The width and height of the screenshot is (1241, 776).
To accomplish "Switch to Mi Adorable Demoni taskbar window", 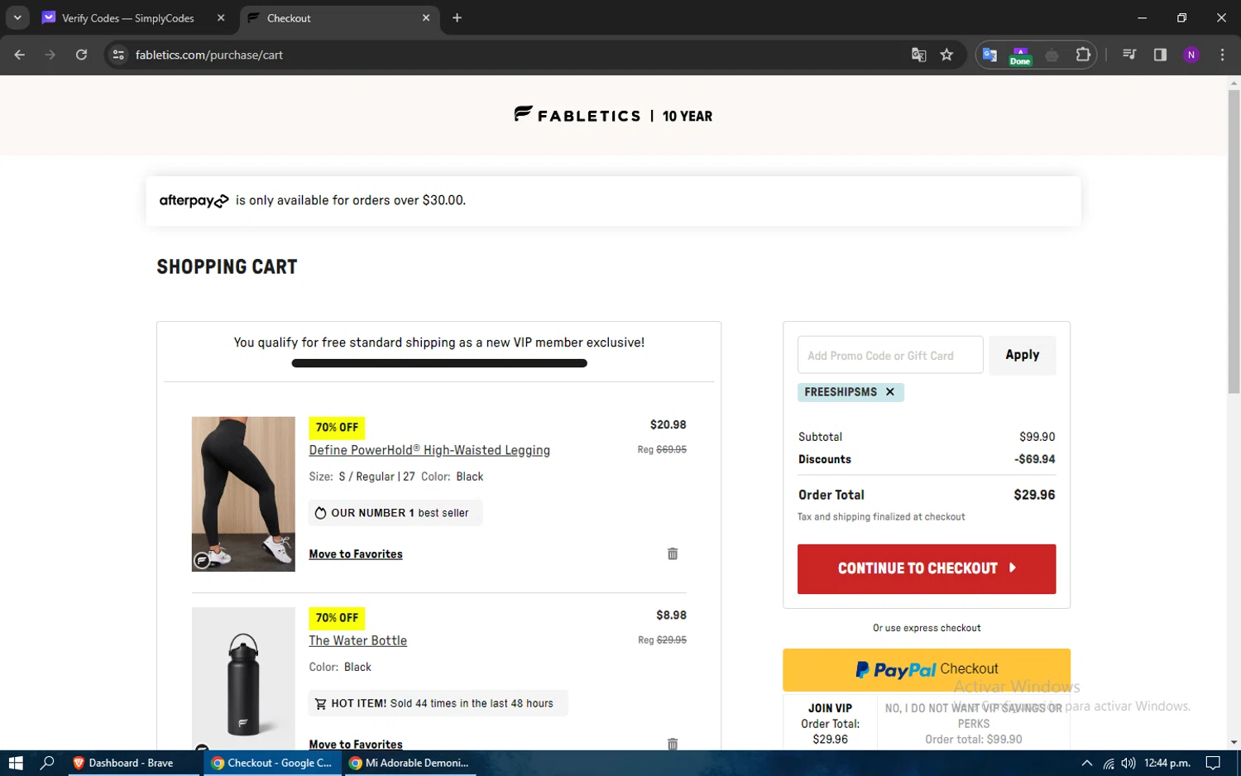I will click(410, 763).
